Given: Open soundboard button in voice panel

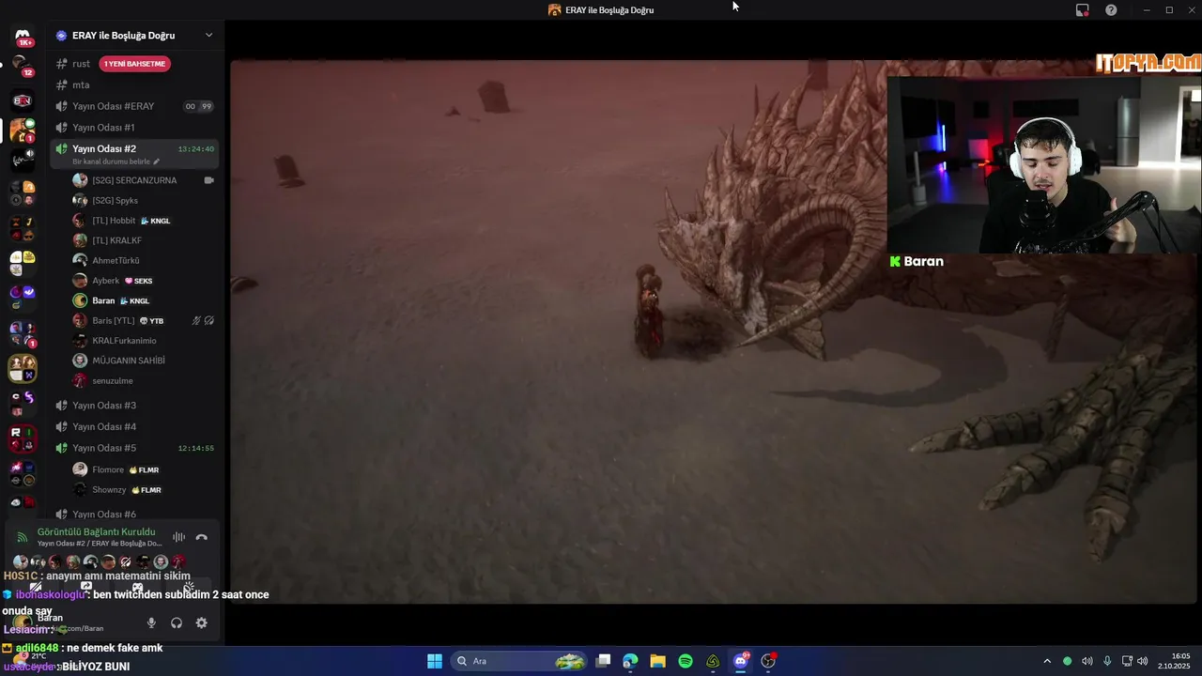Looking at the screenshot, I should click(x=189, y=588).
